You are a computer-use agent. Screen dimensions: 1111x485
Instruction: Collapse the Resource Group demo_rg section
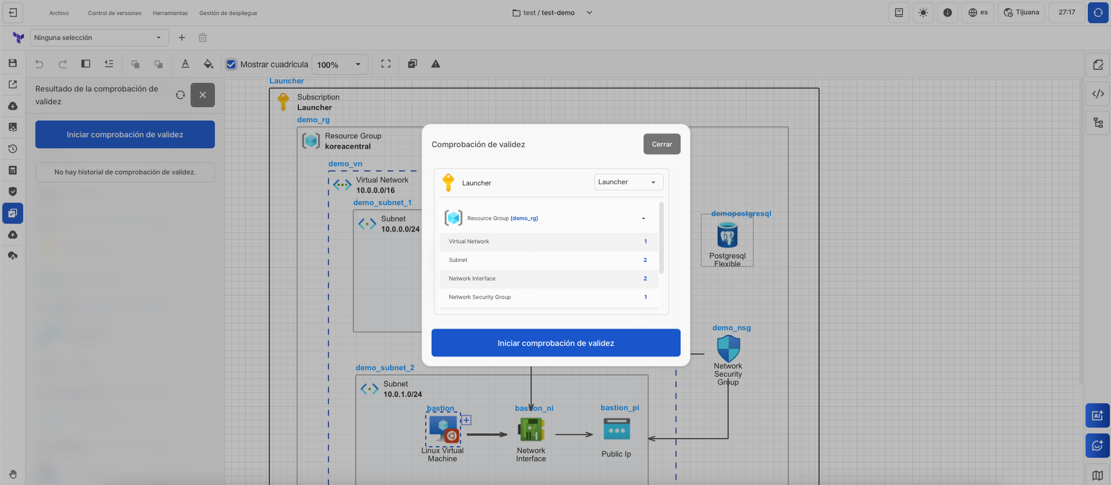(x=643, y=218)
